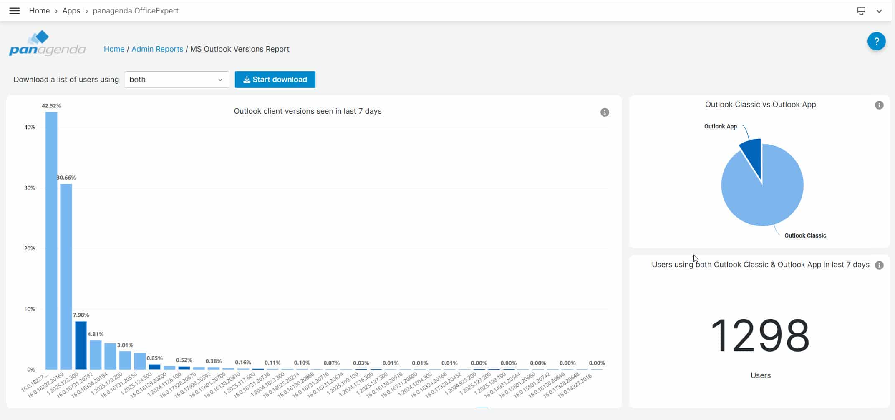Click the dark blue 7.98% bar
895x420 pixels.
[x=81, y=345]
